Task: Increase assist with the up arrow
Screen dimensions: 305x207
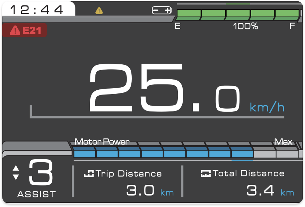Action: coord(16,168)
